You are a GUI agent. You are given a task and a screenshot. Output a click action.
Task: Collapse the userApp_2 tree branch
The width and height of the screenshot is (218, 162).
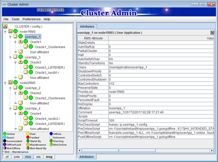pos(10,88)
